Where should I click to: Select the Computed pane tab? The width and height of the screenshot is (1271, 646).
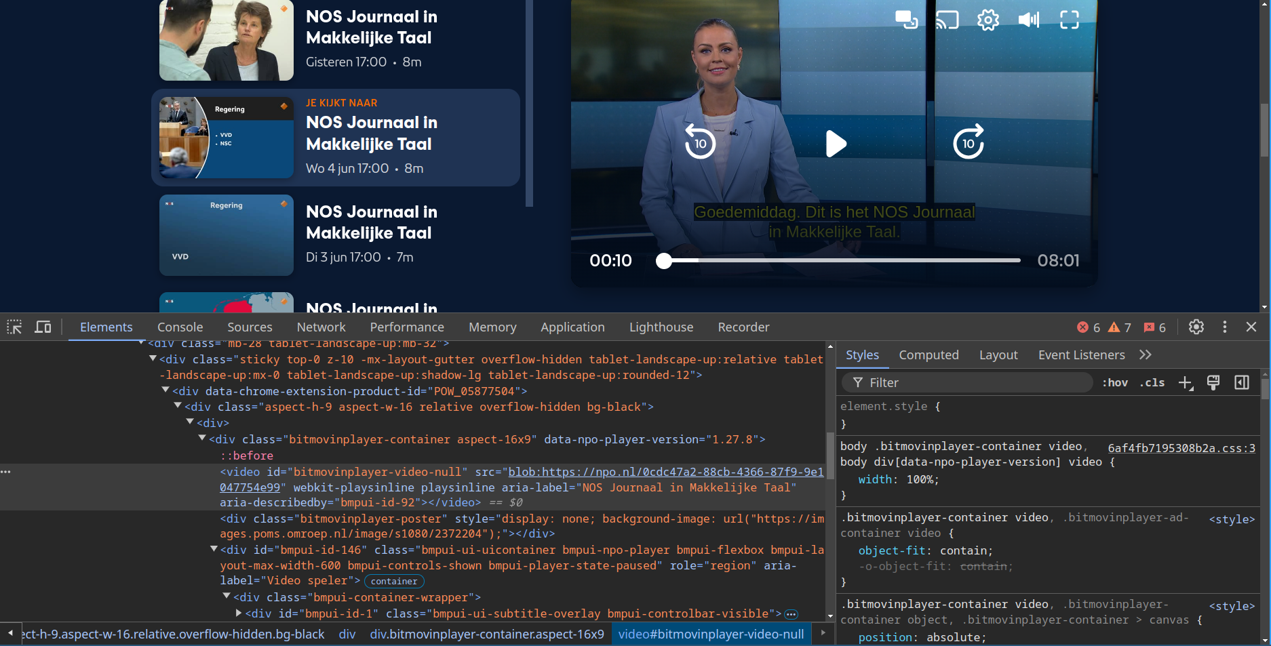click(x=928, y=355)
